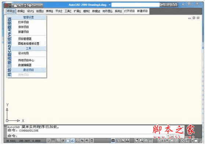Click the New file icon in quick access toolbar
Viewport: 205px width, 145px height.
pyautogui.click(x=15, y=6)
